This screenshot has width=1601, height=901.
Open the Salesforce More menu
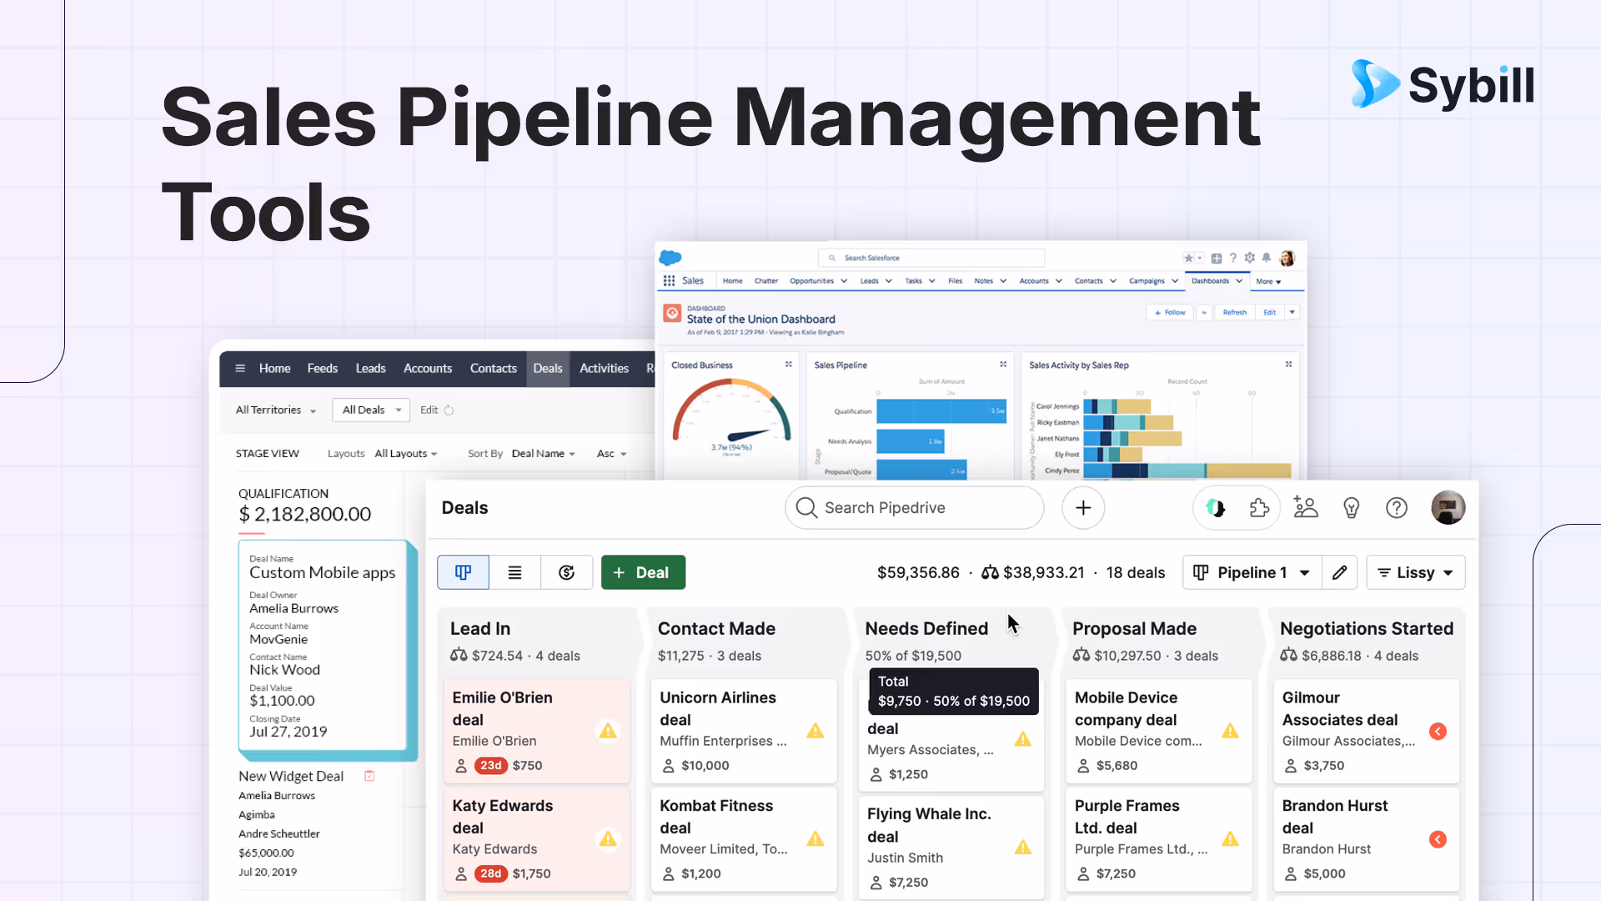pyautogui.click(x=1268, y=281)
